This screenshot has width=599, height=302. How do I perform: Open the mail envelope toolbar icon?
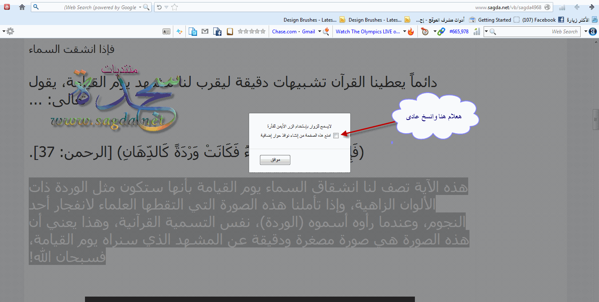[x=205, y=31]
